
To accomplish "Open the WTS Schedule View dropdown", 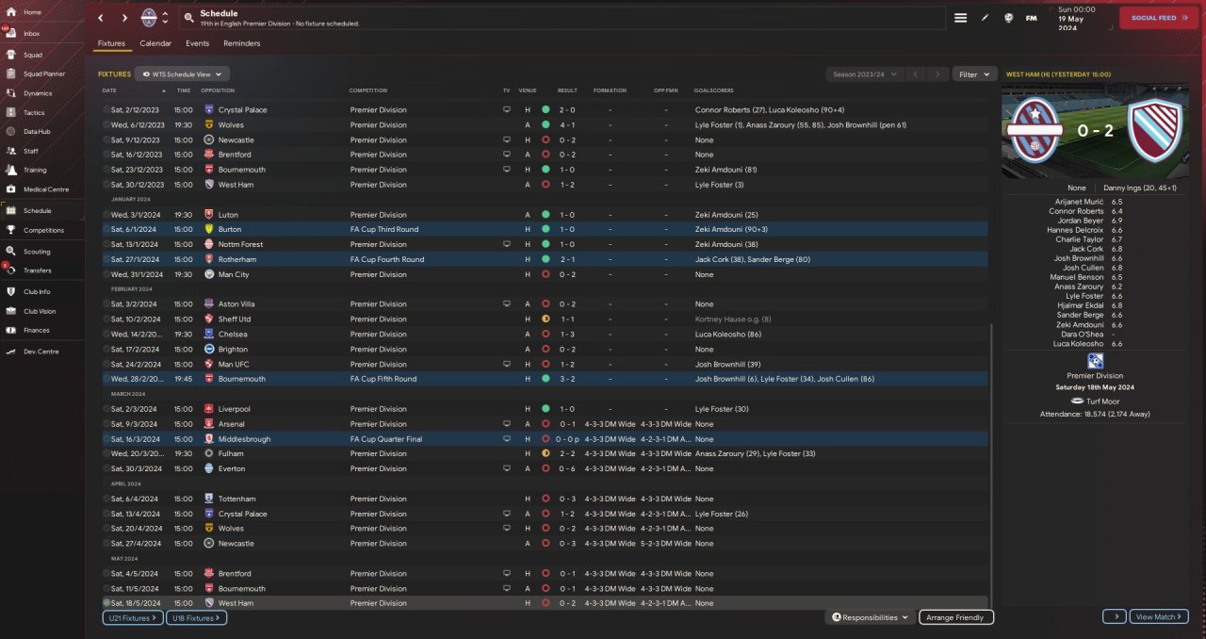I will pos(182,74).
